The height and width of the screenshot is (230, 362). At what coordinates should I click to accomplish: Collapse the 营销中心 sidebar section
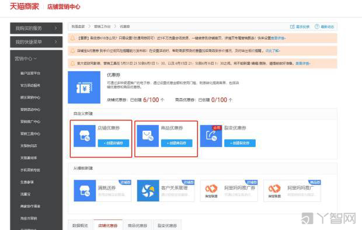(x=26, y=58)
